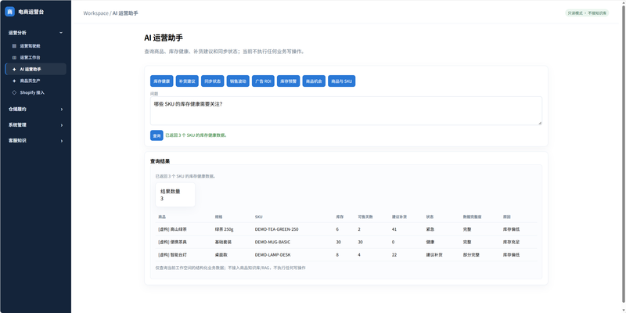
Task: Click the Workspace breadcrumb link
Action: (95, 13)
